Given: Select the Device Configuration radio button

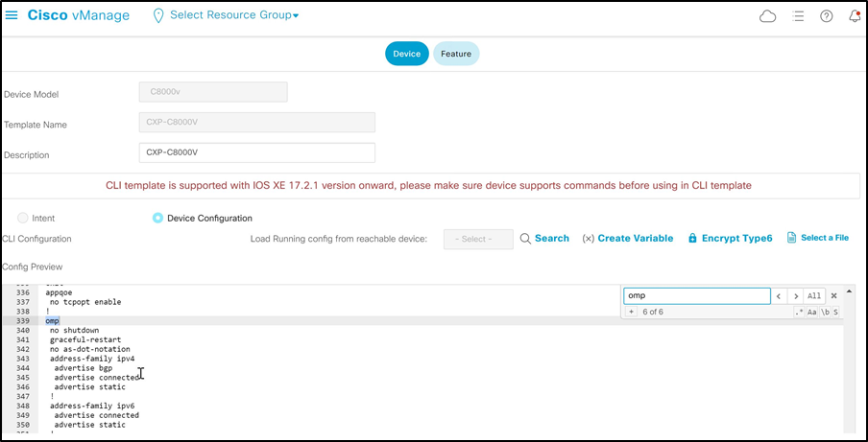Looking at the screenshot, I should click(157, 218).
